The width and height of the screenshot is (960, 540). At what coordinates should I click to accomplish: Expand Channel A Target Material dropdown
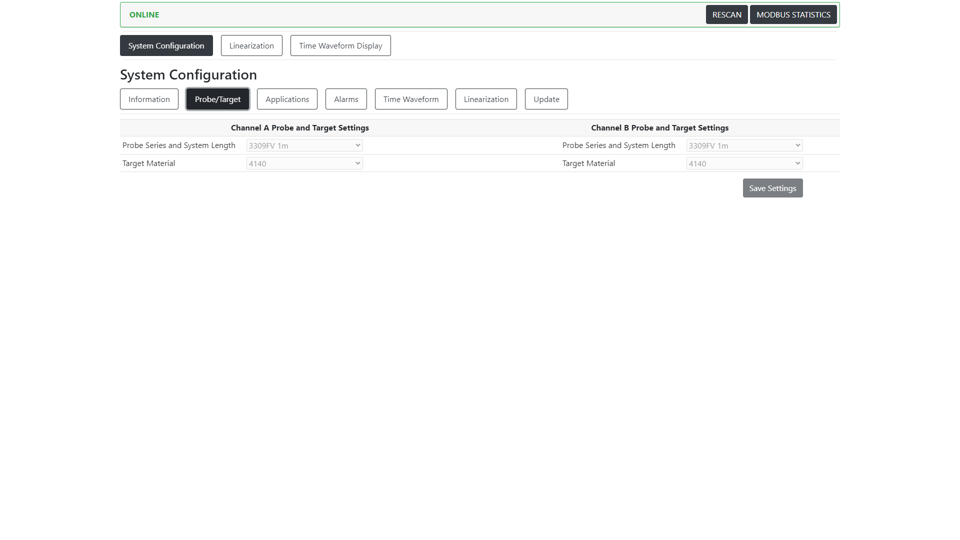304,163
